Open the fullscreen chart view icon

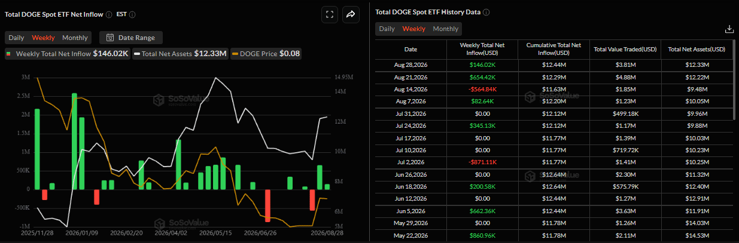pos(329,15)
